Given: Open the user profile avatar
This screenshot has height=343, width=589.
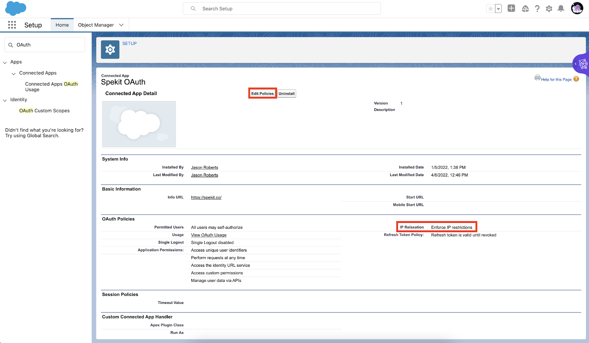Looking at the screenshot, I should tap(577, 8).
